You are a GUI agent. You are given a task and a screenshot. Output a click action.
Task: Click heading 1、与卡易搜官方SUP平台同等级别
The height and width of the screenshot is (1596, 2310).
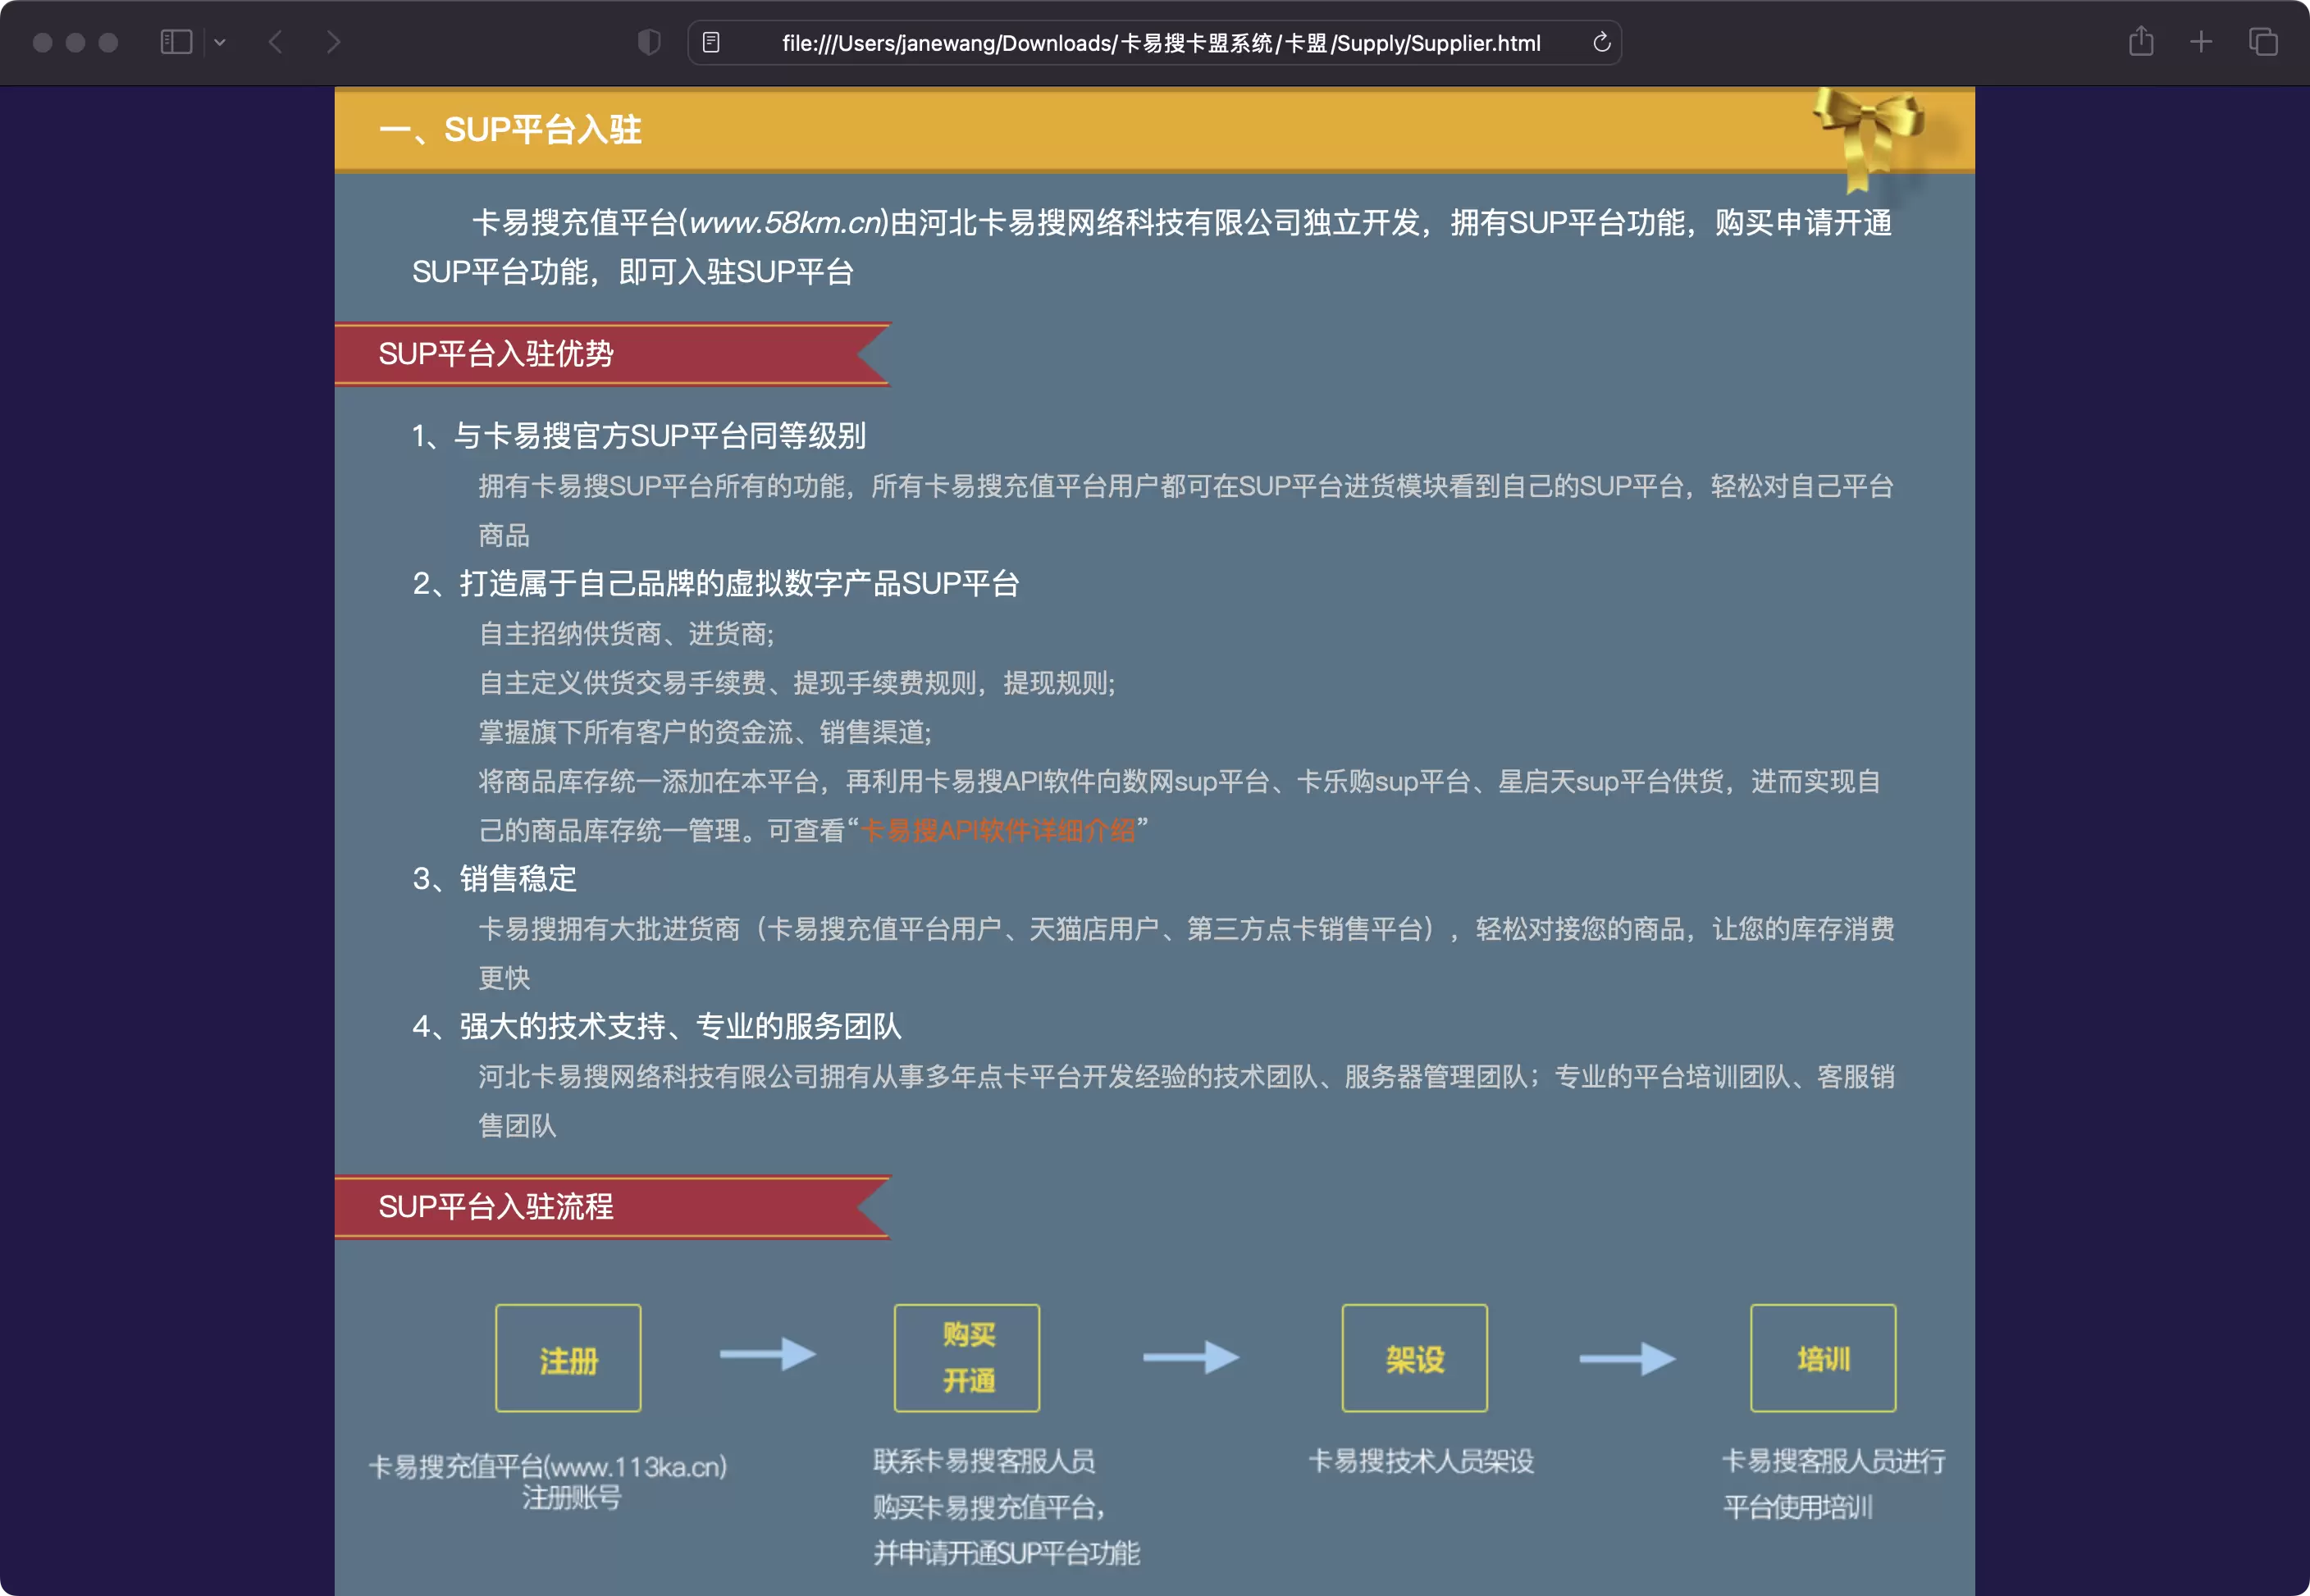click(x=639, y=436)
